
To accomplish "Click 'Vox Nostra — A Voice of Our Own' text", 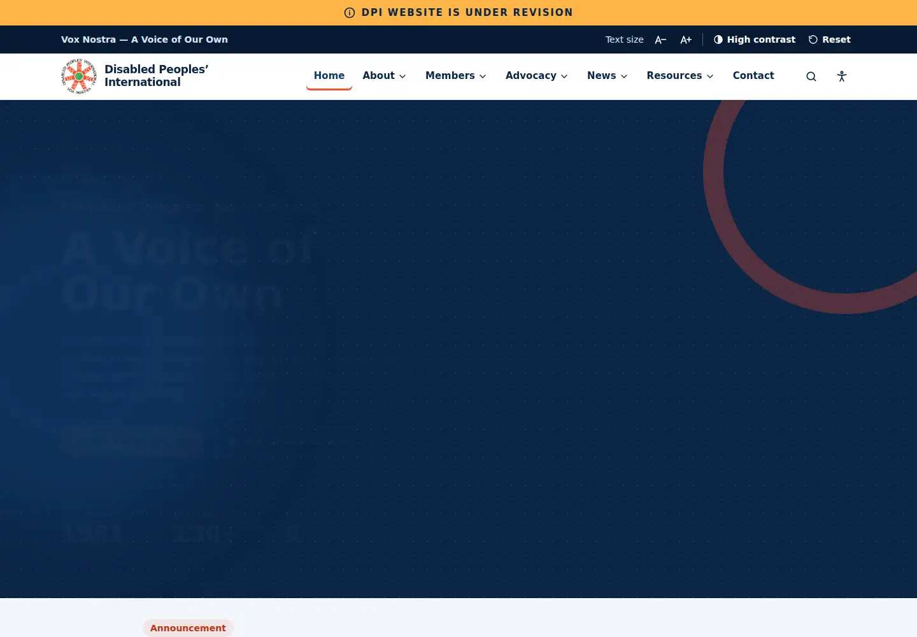I will coord(145,39).
